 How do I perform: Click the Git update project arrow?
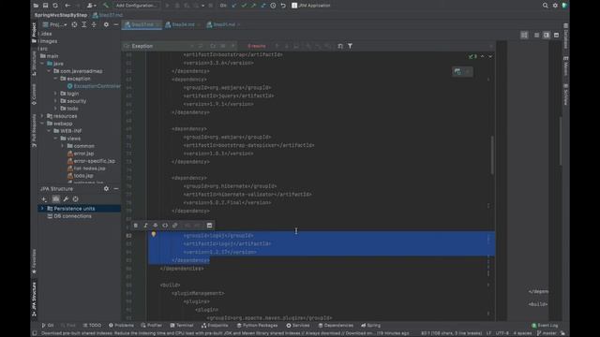[x=234, y=6]
